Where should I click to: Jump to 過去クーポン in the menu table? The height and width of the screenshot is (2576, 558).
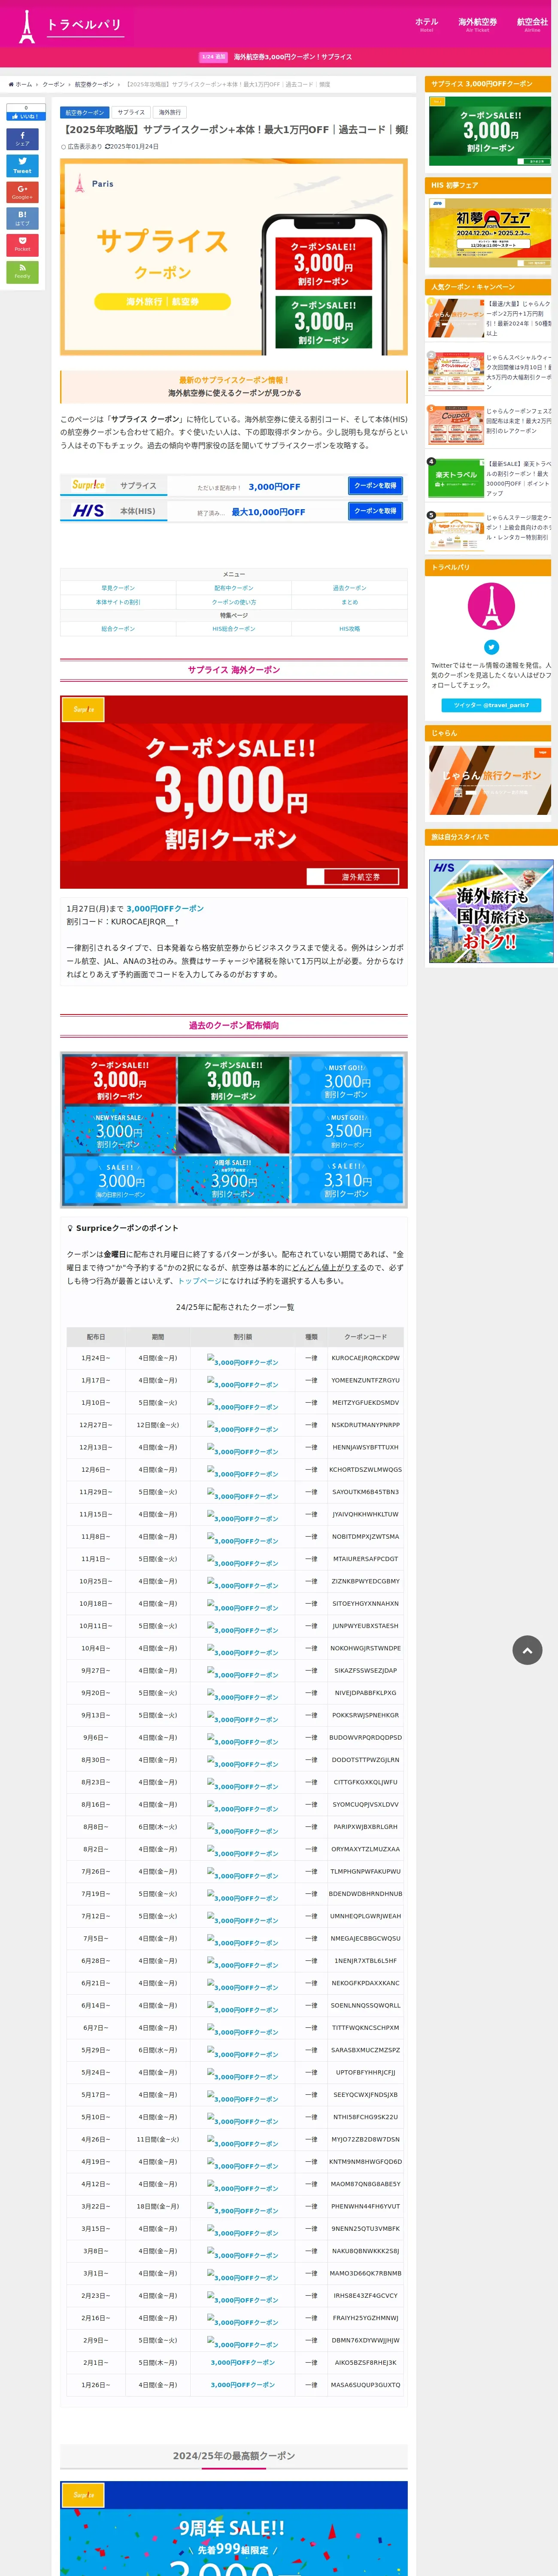tap(349, 588)
